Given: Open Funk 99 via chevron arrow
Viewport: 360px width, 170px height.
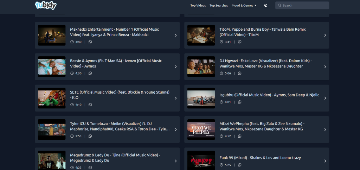Looking at the screenshot, I should coord(325,161).
